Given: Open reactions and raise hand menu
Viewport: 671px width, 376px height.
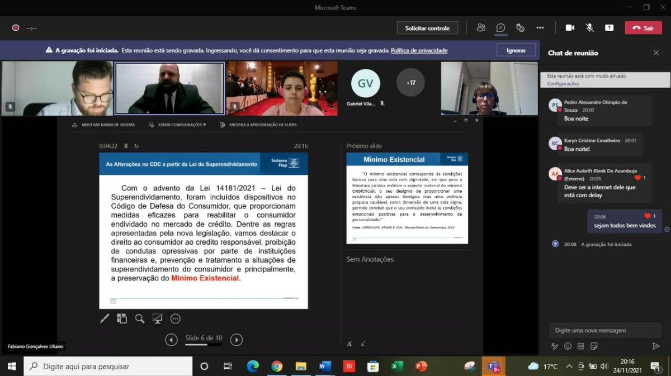Looking at the screenshot, I should [x=520, y=28].
